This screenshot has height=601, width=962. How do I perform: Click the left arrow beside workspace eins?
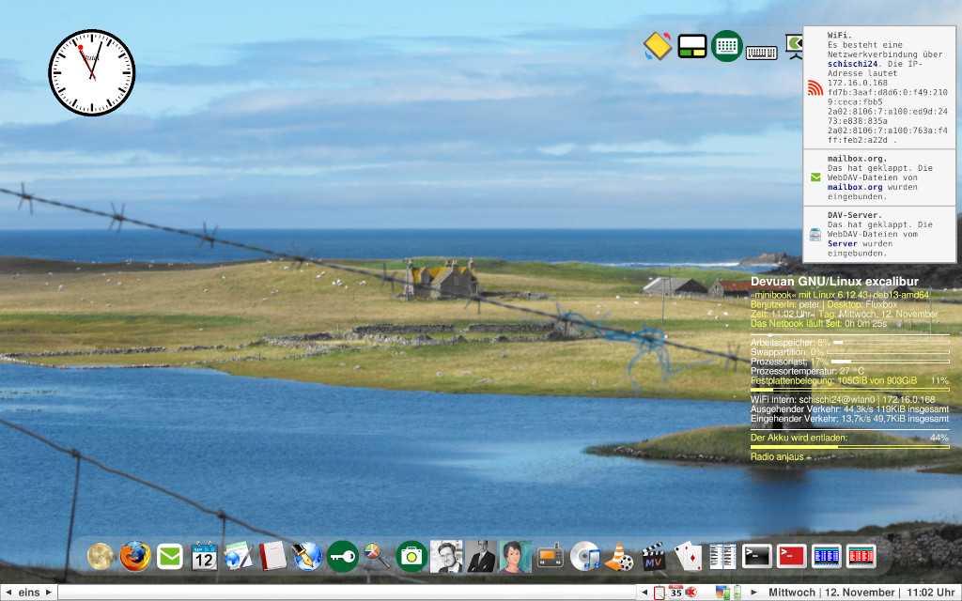[8, 593]
